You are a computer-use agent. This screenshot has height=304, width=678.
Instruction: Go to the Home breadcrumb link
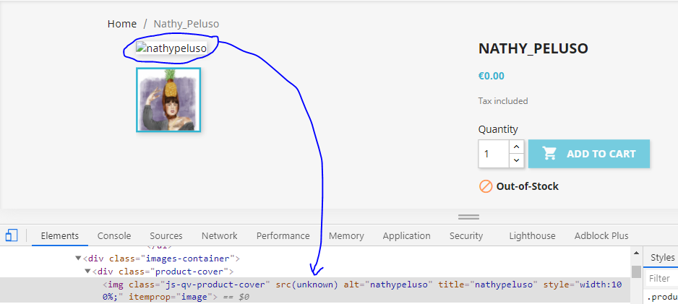122,24
